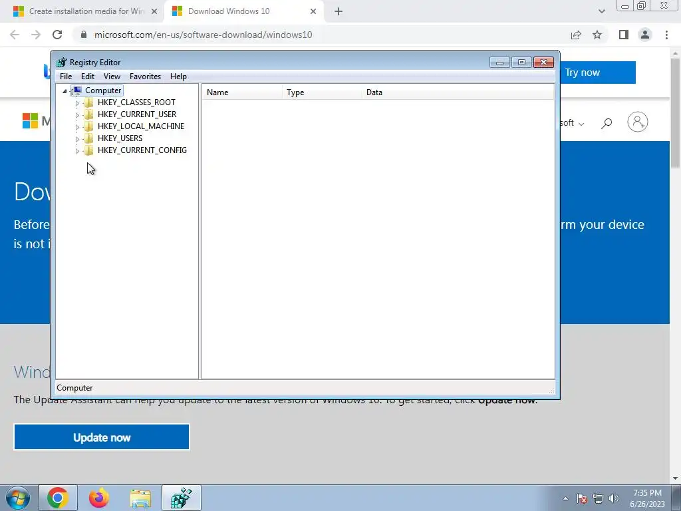Open Chrome three-dot menu
Image resolution: width=681 pixels, height=511 pixels.
[666, 35]
